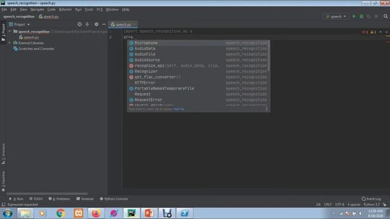
Task: Click the locate/select opened file icon
Action: point(79,24)
